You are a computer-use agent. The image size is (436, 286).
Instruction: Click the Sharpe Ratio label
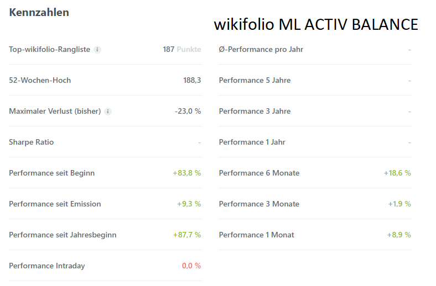[x=31, y=142]
